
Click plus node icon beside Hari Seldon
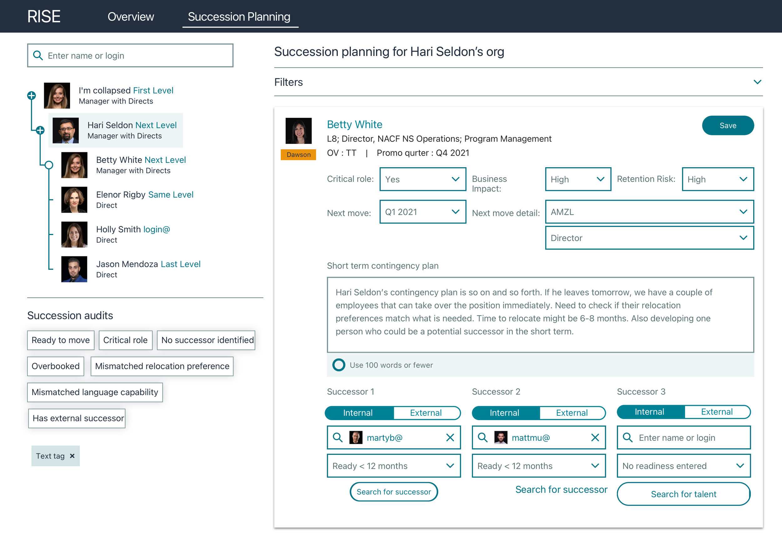40,130
